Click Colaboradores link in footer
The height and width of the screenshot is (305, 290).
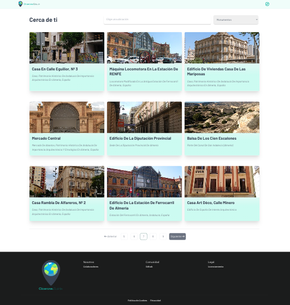coord(91,266)
